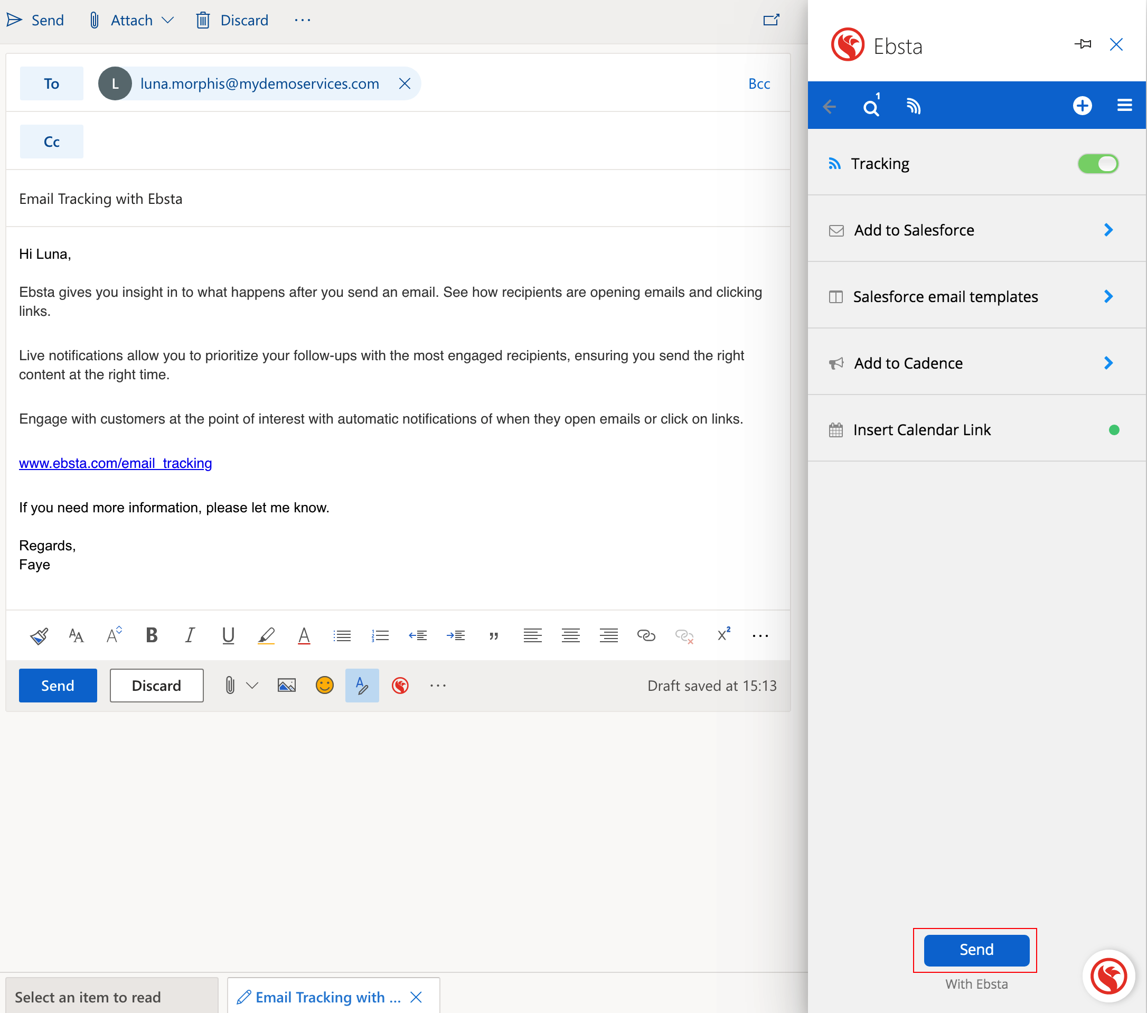Screen dimensions: 1147x1013
Task: Click the Ebsta icon in compose toolbar
Action: point(400,685)
